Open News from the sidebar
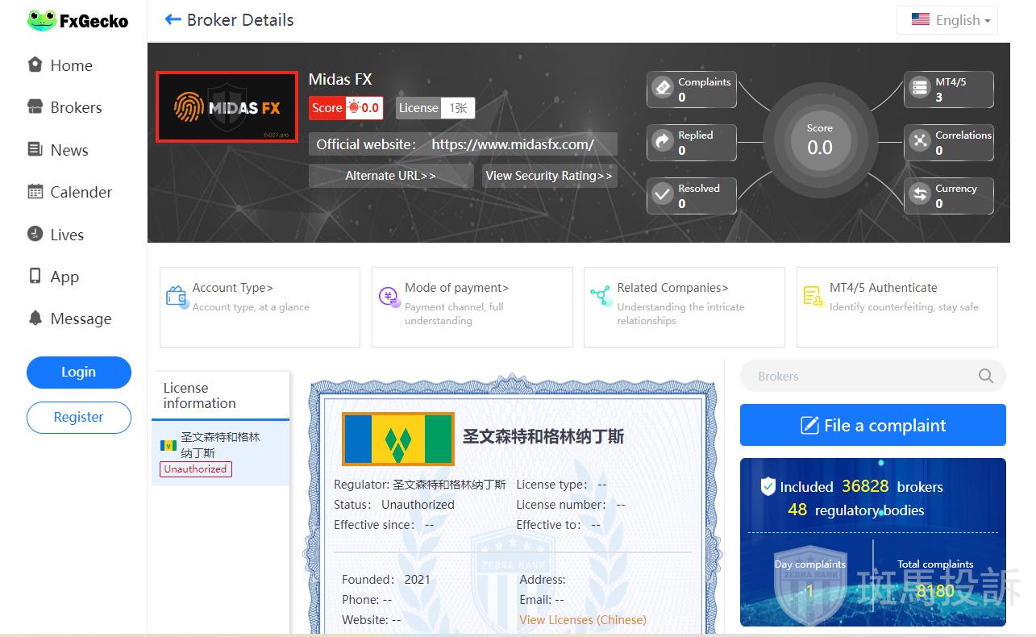1036x637 pixels. click(69, 150)
